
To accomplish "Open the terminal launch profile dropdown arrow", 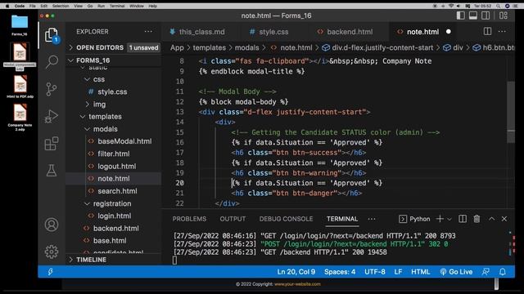I will pyautogui.click(x=449, y=219).
